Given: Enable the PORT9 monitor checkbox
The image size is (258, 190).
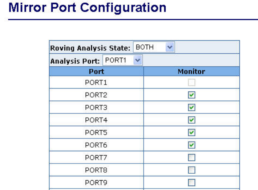Looking at the screenshot, I should coord(192,182).
